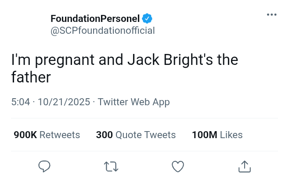Click the reply speech bubble icon
Image resolution: width=289 pixels, height=182 pixels.
(x=44, y=166)
